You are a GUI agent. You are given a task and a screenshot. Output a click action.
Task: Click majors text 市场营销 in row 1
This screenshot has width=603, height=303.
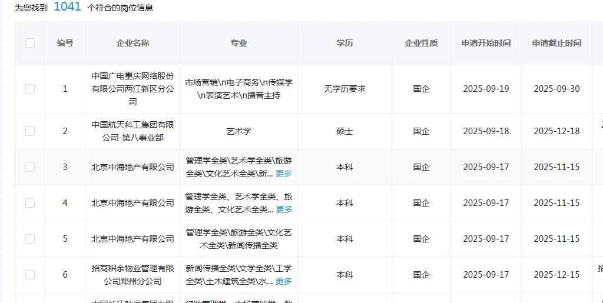tap(201, 82)
